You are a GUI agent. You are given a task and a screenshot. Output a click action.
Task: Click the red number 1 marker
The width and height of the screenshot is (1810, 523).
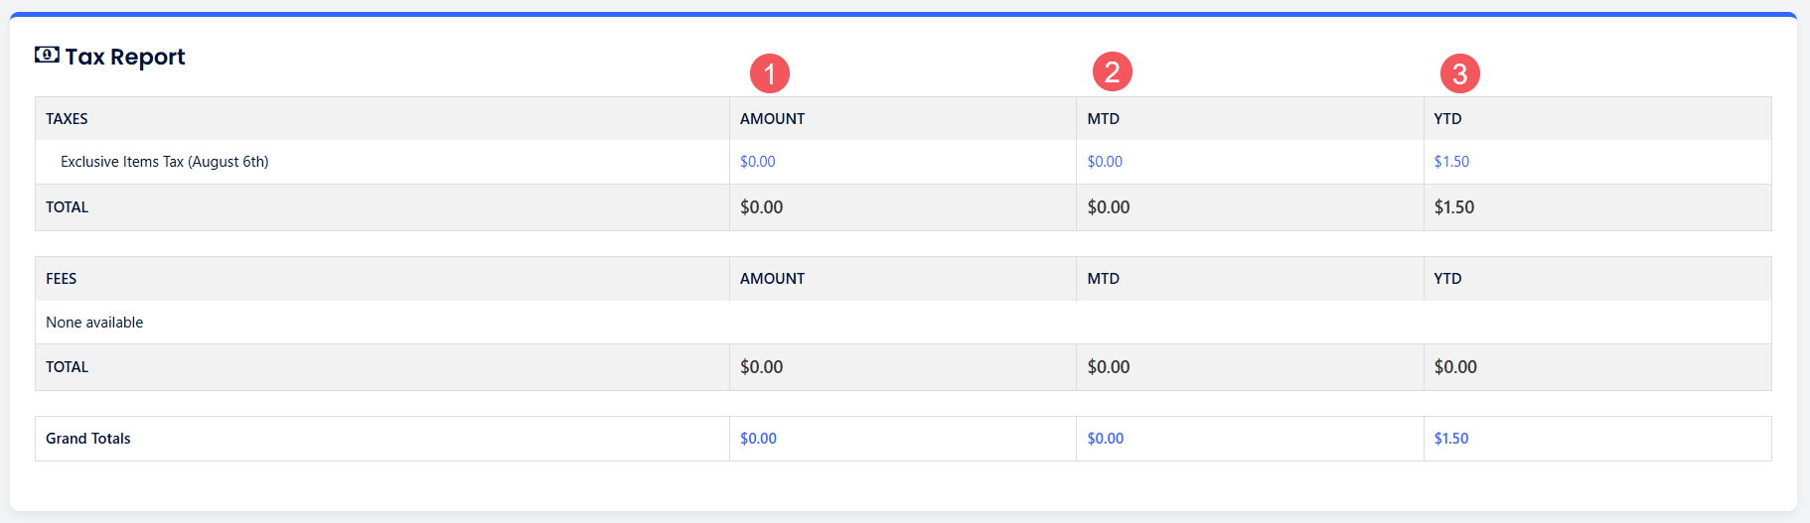tap(770, 73)
